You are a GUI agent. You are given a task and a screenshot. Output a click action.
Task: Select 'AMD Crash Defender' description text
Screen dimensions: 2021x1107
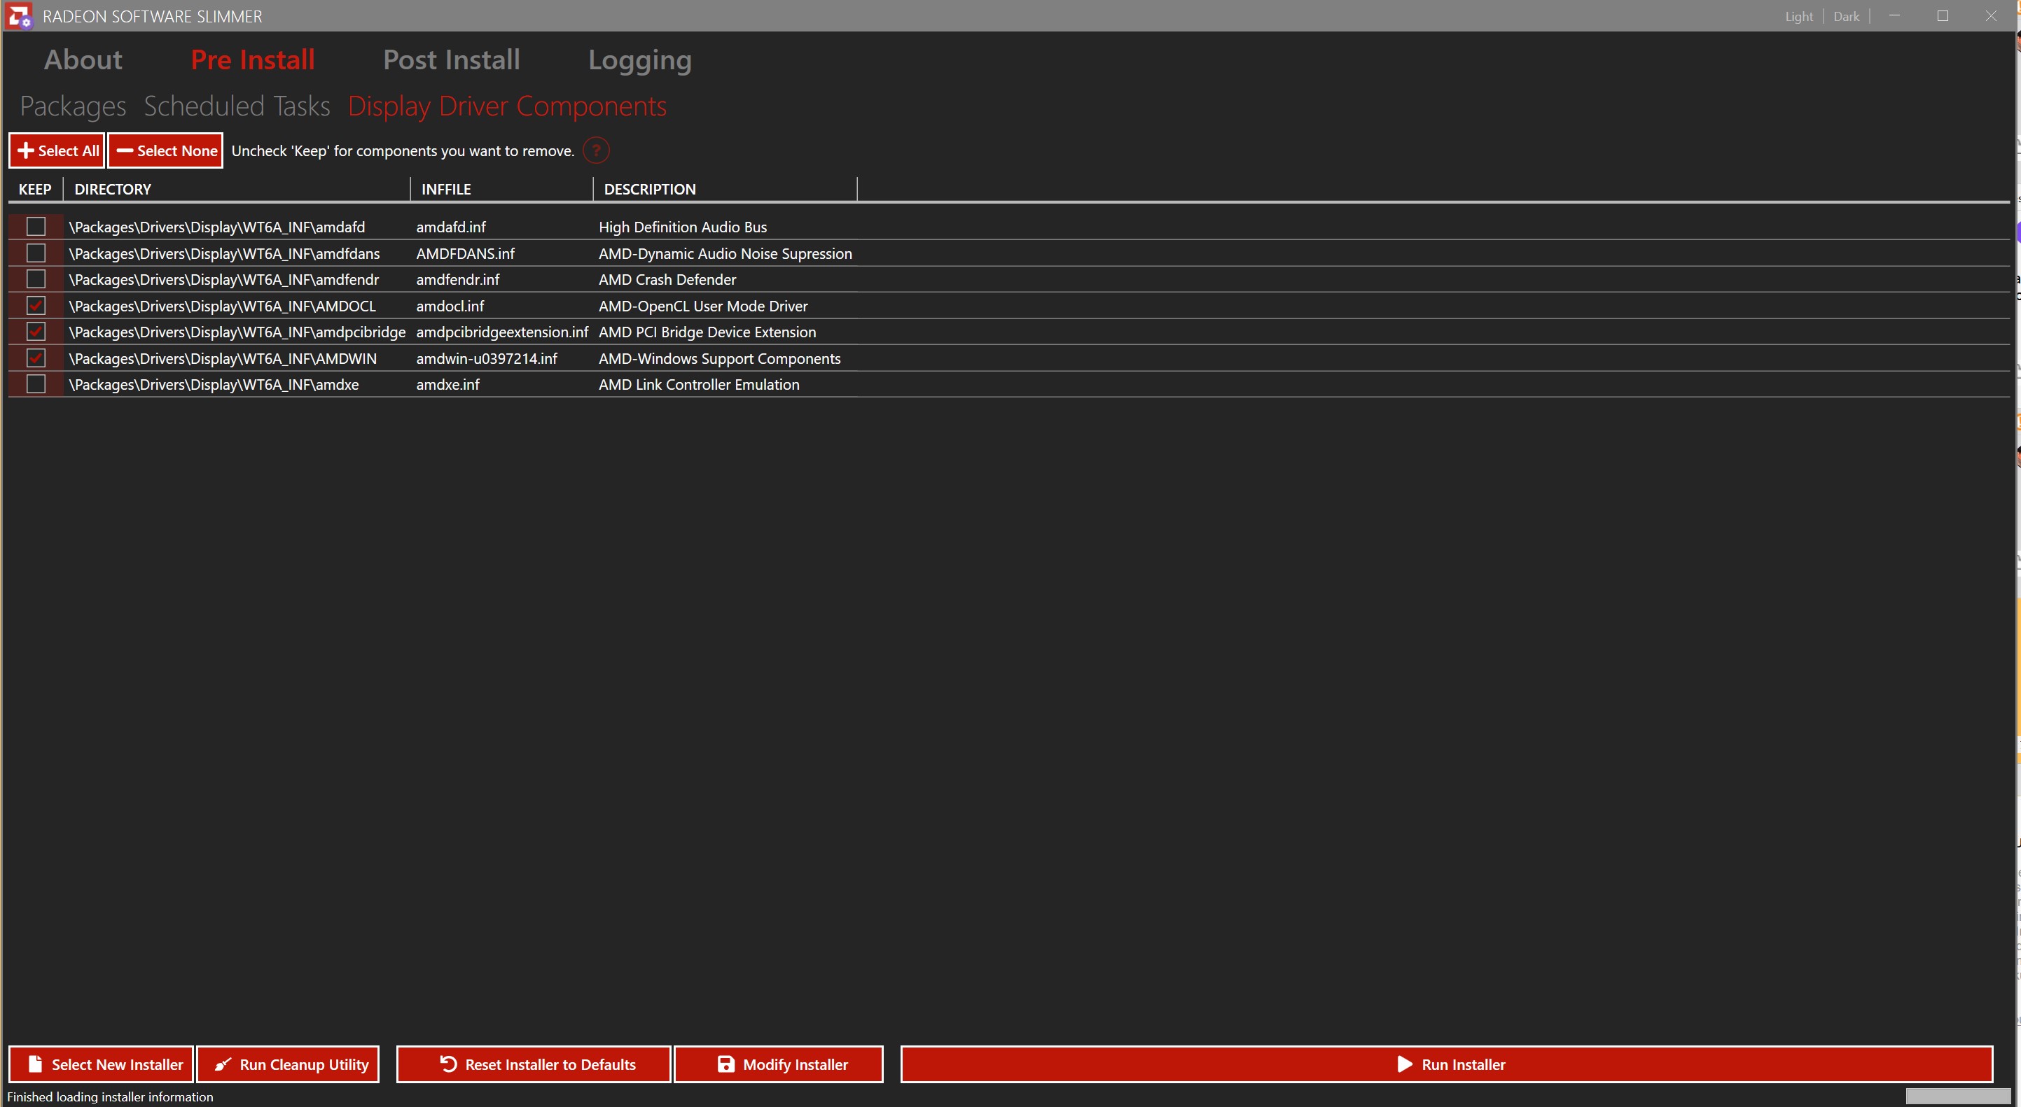[667, 279]
